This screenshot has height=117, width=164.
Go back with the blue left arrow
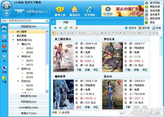(x=55, y=28)
